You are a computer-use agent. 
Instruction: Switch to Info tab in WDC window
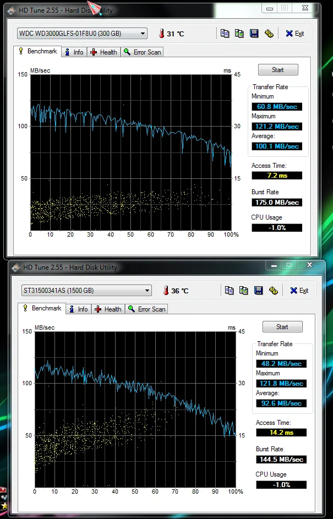(74, 52)
